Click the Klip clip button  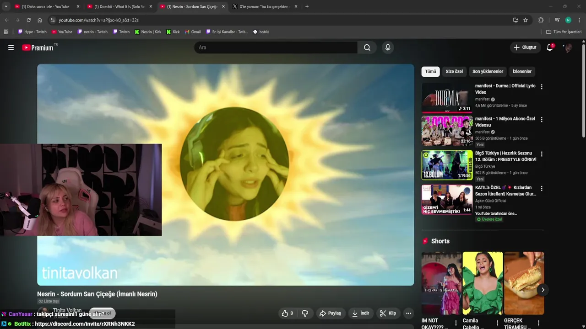[388, 313]
